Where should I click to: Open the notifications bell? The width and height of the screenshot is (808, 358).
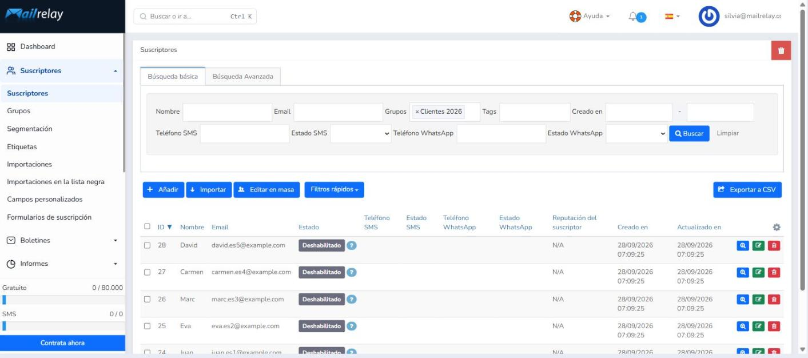point(633,17)
